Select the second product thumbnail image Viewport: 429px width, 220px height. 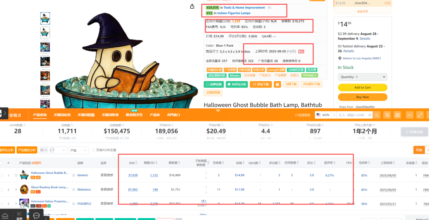point(45,32)
